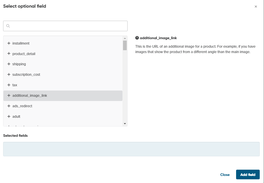Click plus icon for subscription_cost
264x183 pixels.
point(9,75)
